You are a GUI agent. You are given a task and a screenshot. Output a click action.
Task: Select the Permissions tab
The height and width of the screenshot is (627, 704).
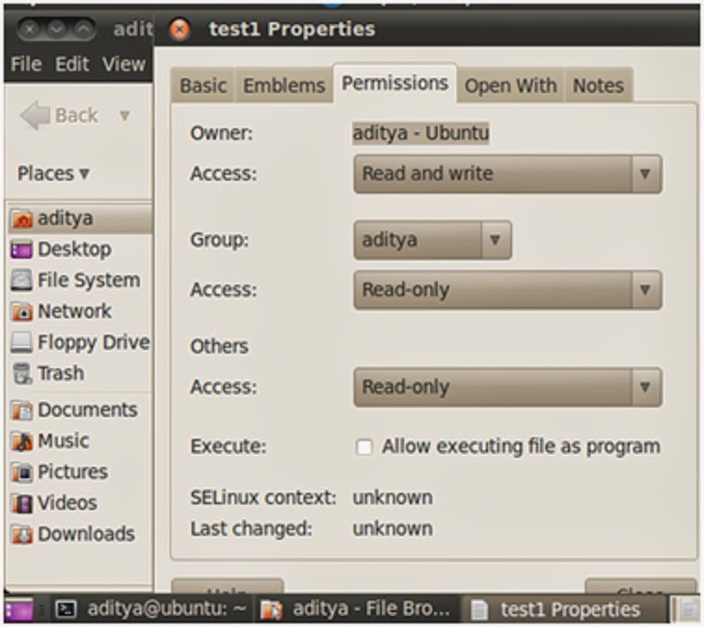[395, 84]
